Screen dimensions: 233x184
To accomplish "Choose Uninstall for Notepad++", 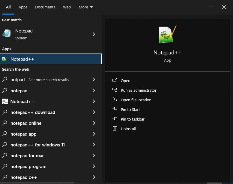I will [128, 129].
